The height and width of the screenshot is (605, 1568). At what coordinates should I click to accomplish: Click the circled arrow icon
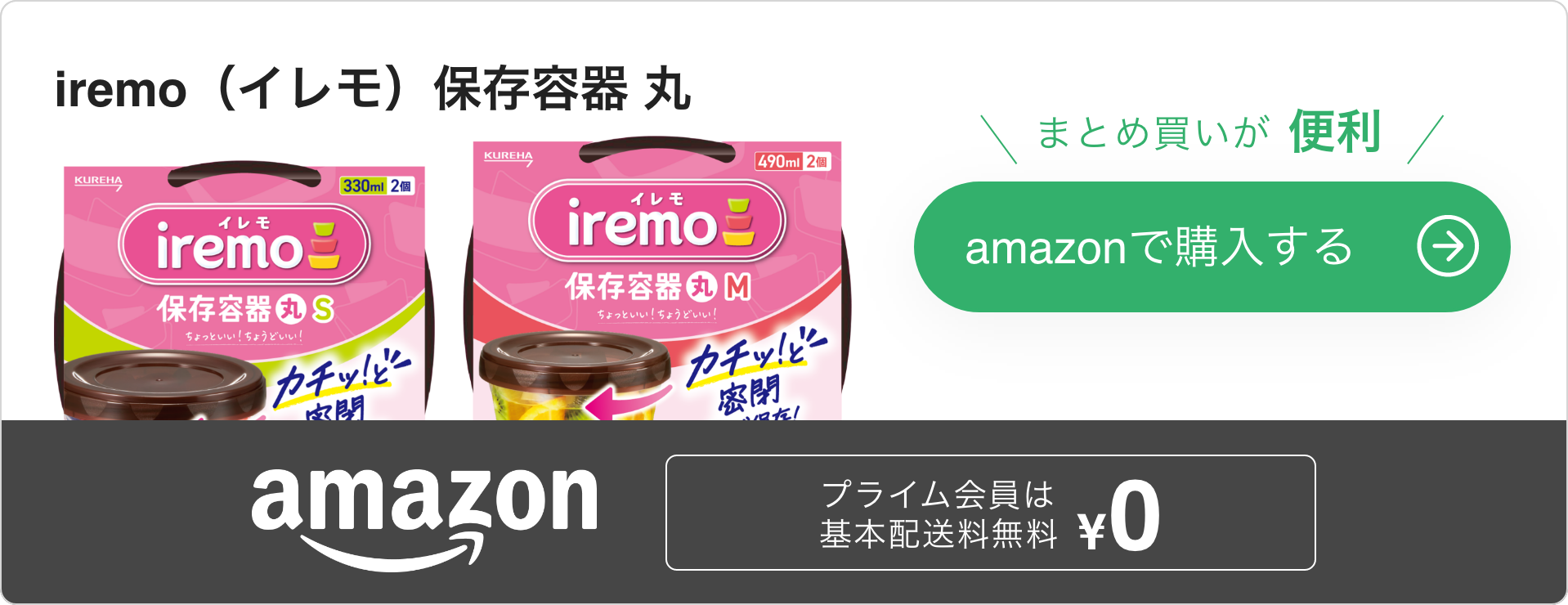[1448, 246]
